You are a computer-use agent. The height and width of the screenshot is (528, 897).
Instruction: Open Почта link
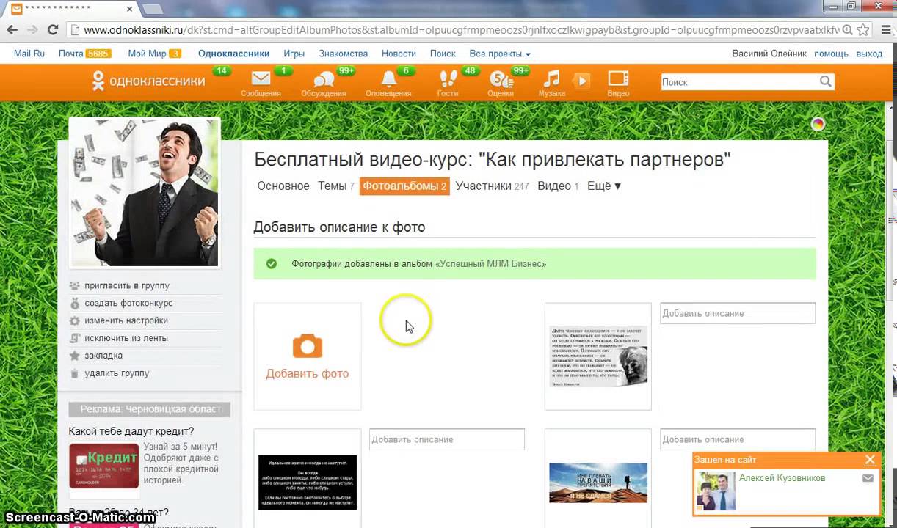(71, 54)
